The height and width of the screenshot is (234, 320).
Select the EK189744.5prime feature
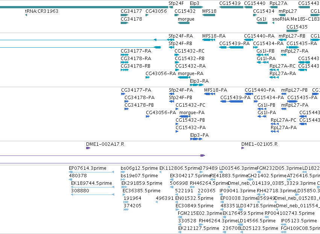(x=93, y=187)
